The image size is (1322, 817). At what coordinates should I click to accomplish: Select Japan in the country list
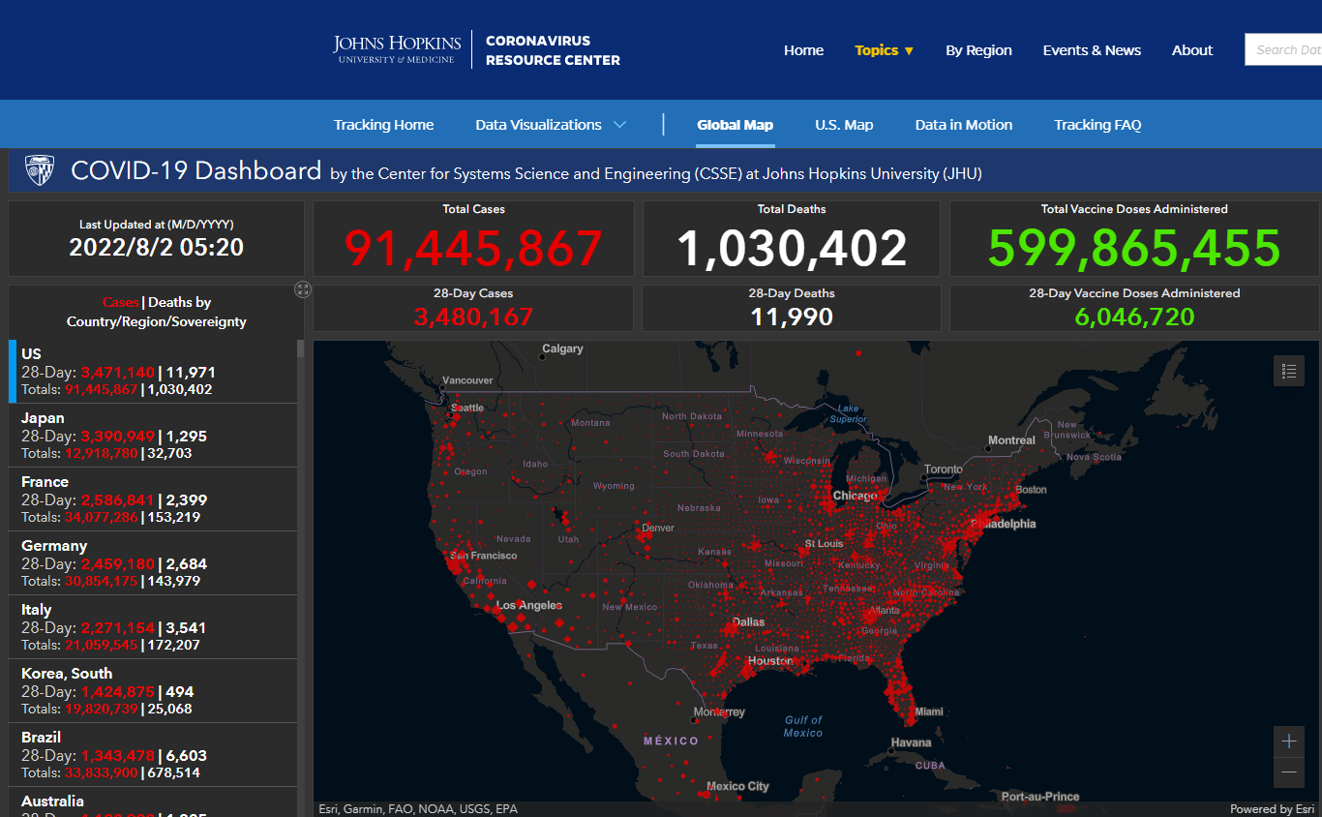[x=153, y=436]
